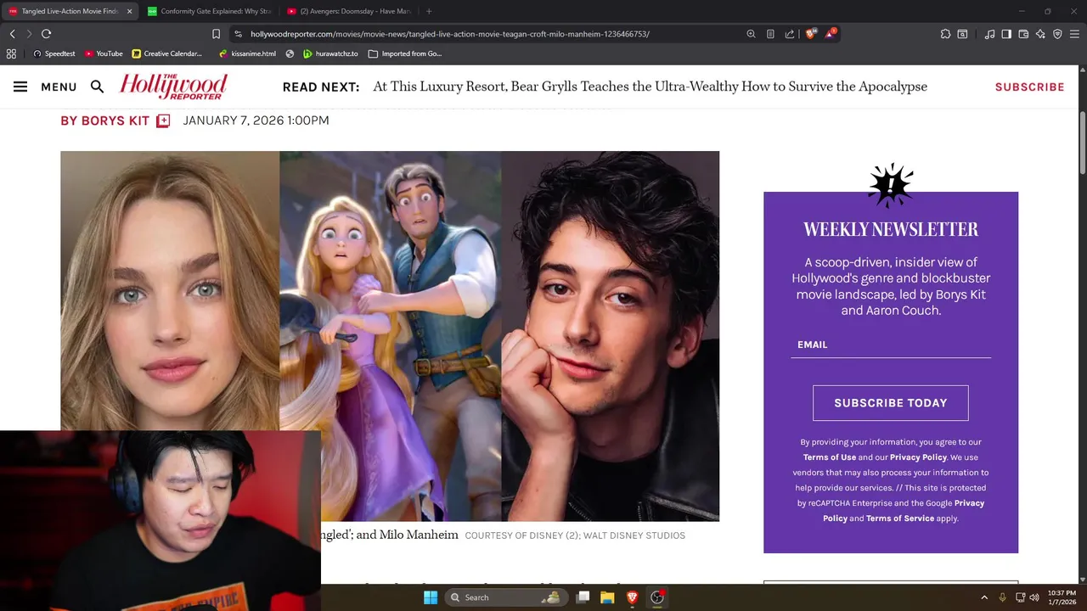Open Google Terms of Service link
1087x611 pixels.
[900, 519]
